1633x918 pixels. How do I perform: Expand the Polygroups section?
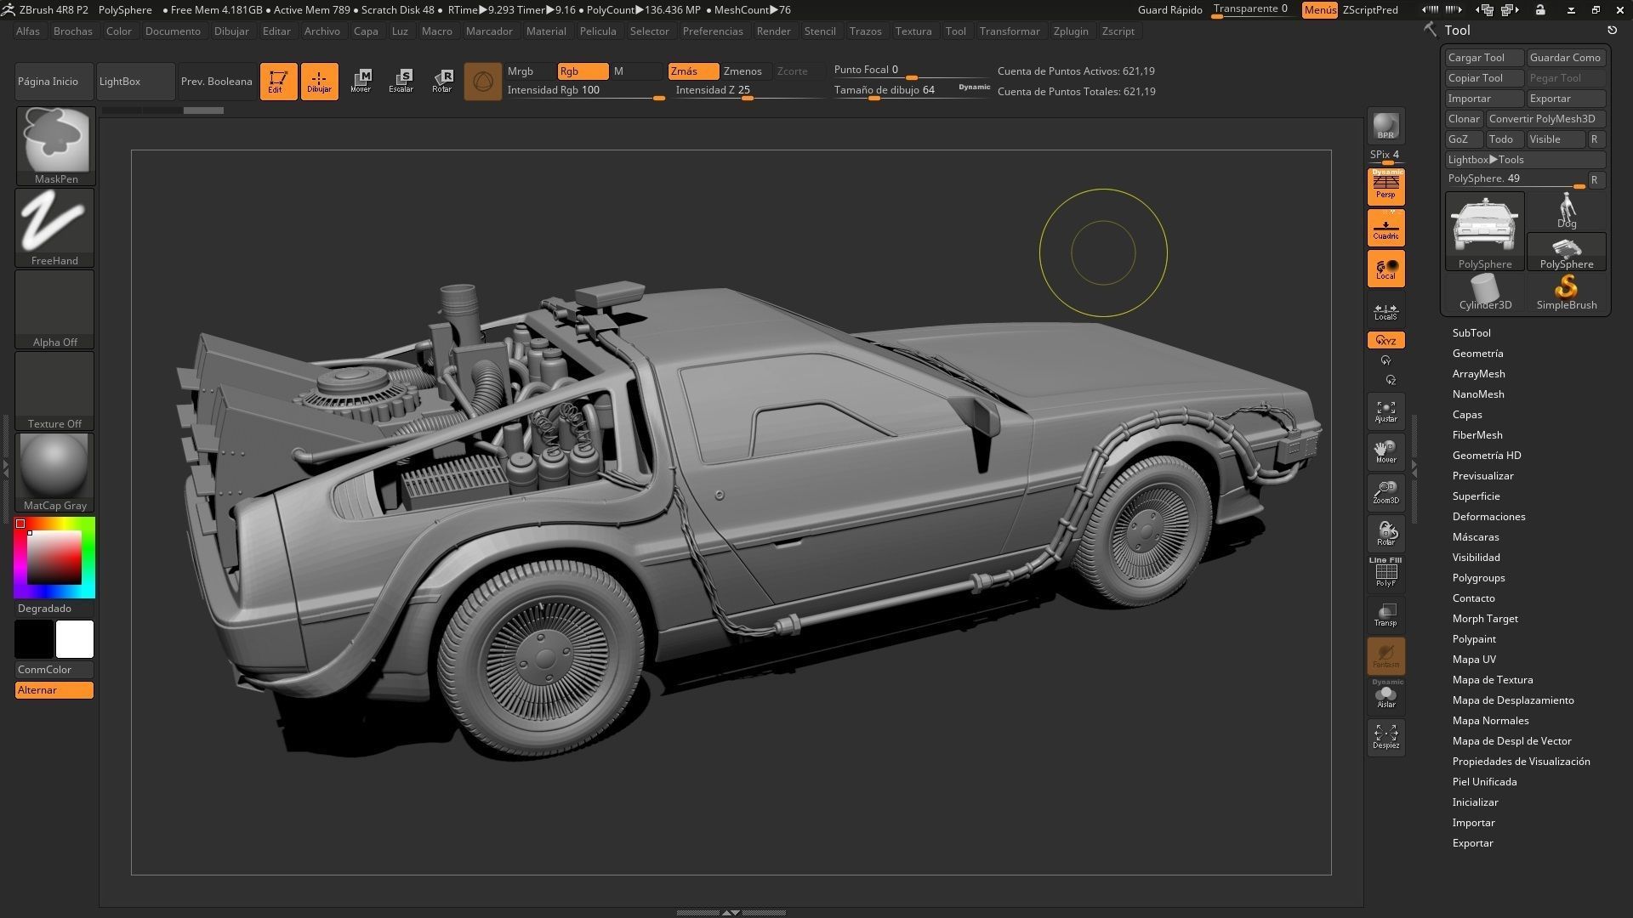coord(1479,578)
